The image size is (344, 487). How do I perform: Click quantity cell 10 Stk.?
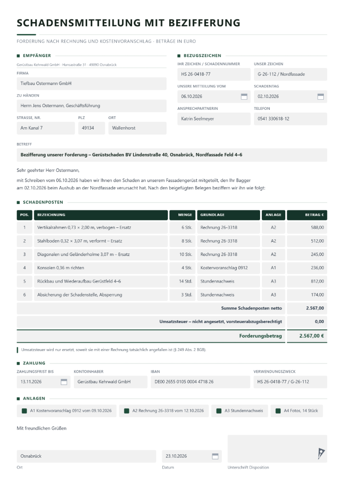click(183, 255)
